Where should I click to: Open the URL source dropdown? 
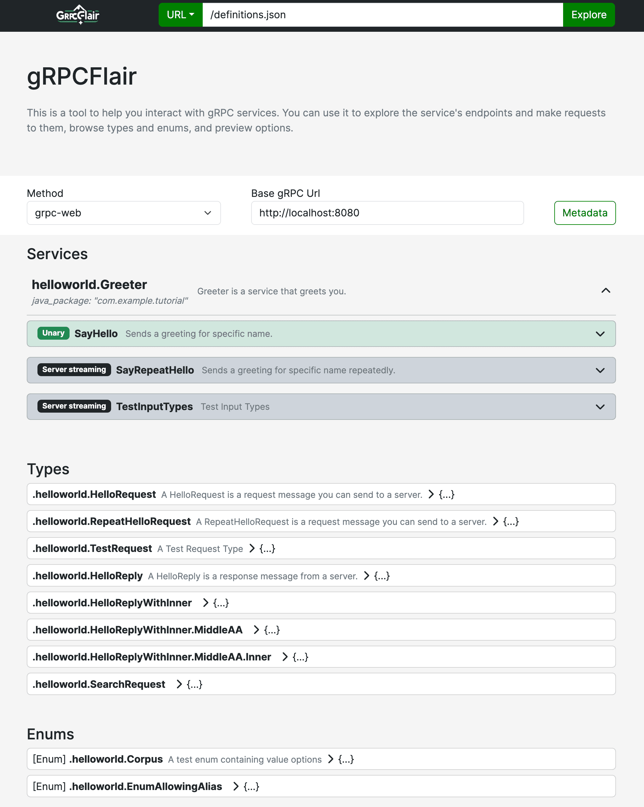click(180, 15)
